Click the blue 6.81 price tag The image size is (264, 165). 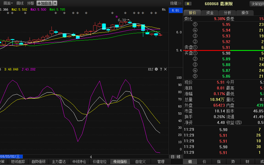pyautogui.click(x=175, y=11)
